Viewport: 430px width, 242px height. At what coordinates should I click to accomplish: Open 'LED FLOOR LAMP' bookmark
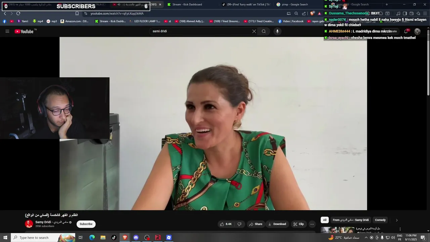(x=145, y=21)
